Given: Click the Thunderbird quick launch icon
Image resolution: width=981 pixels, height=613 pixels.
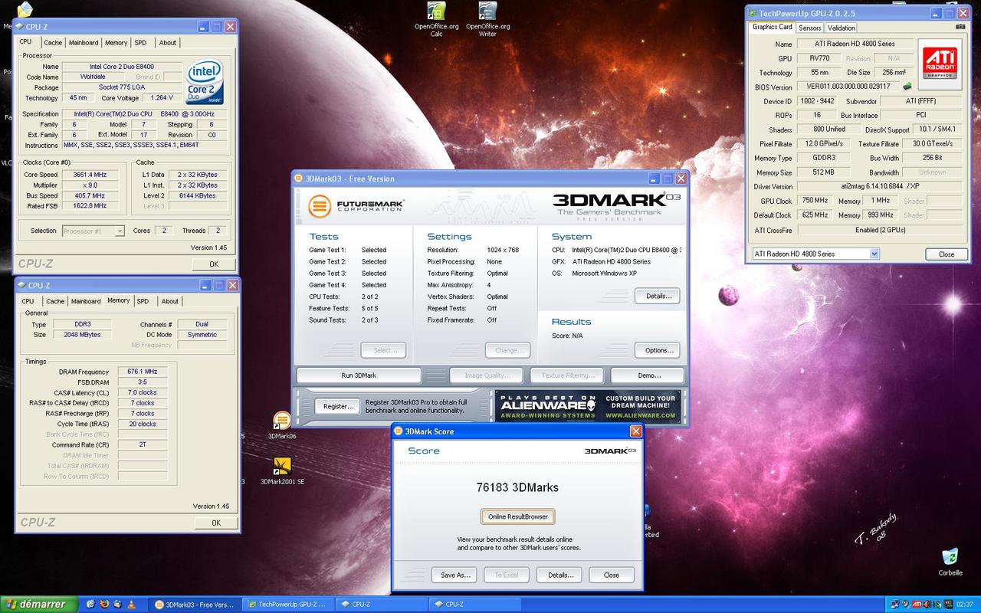Looking at the screenshot, I should [117, 604].
